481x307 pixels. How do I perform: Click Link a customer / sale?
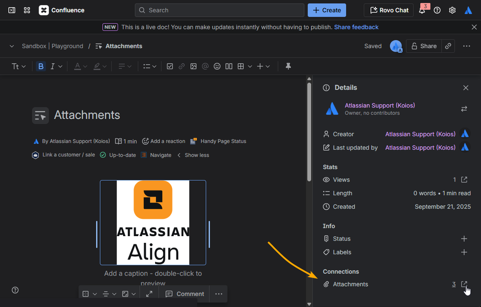[64, 155]
